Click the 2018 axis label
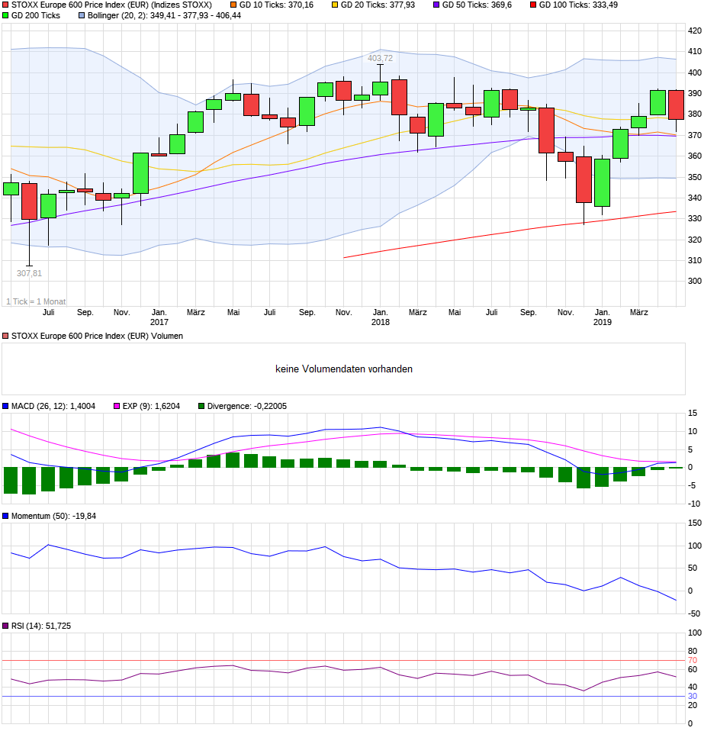 pyautogui.click(x=381, y=322)
